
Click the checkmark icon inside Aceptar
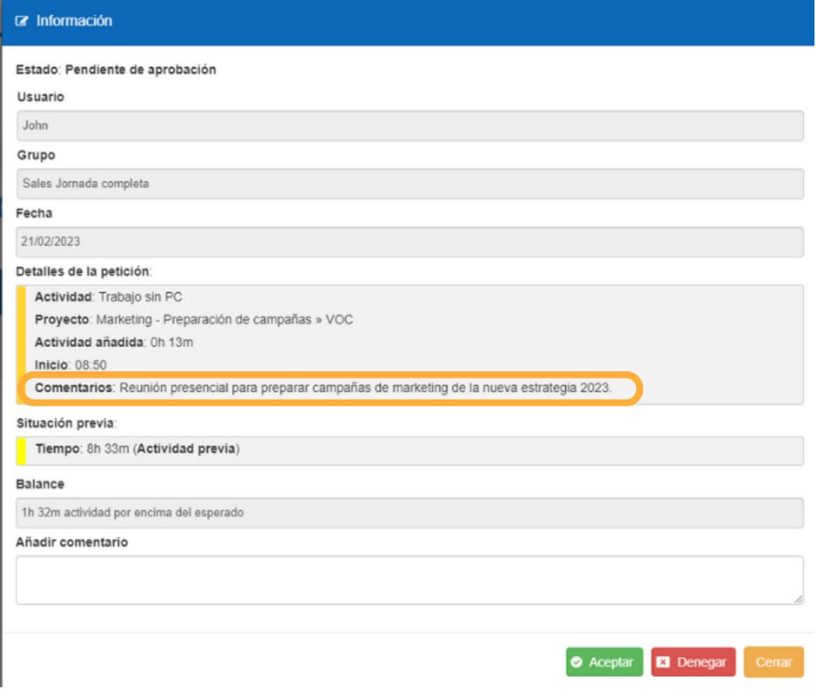577,662
